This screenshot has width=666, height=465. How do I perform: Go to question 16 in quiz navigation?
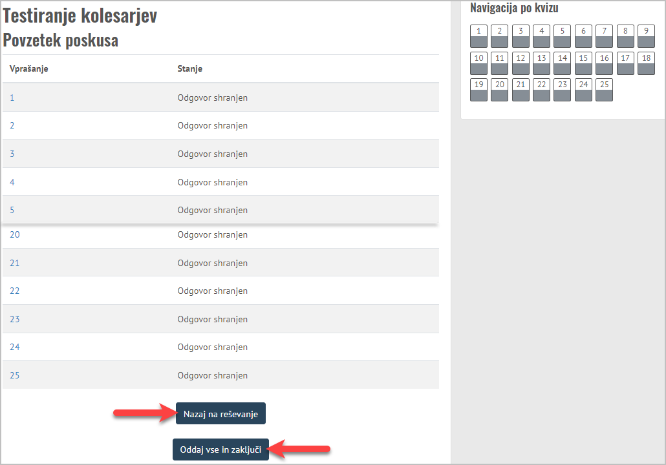[x=604, y=63]
